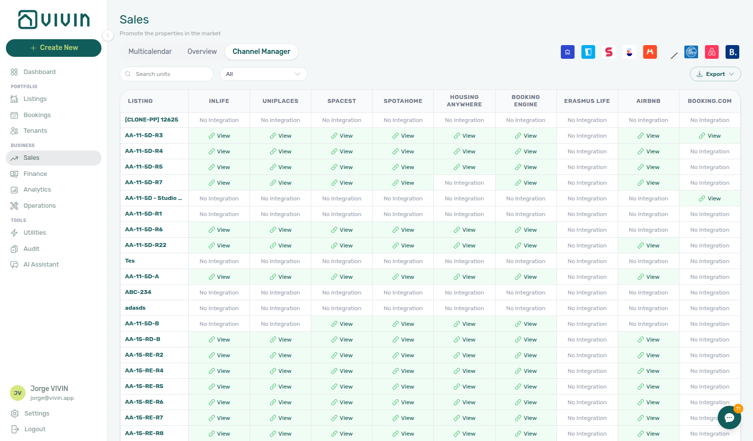753x441 pixels.
Task: View Spotahome integration for AA-11-5D-A
Action: click(x=403, y=277)
